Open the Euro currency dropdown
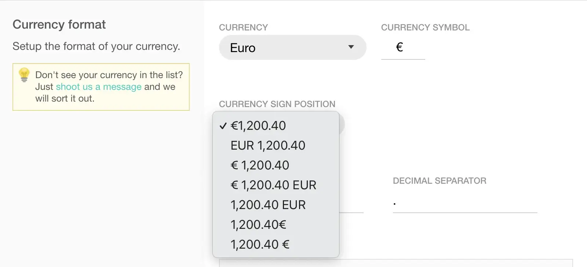 pos(292,47)
